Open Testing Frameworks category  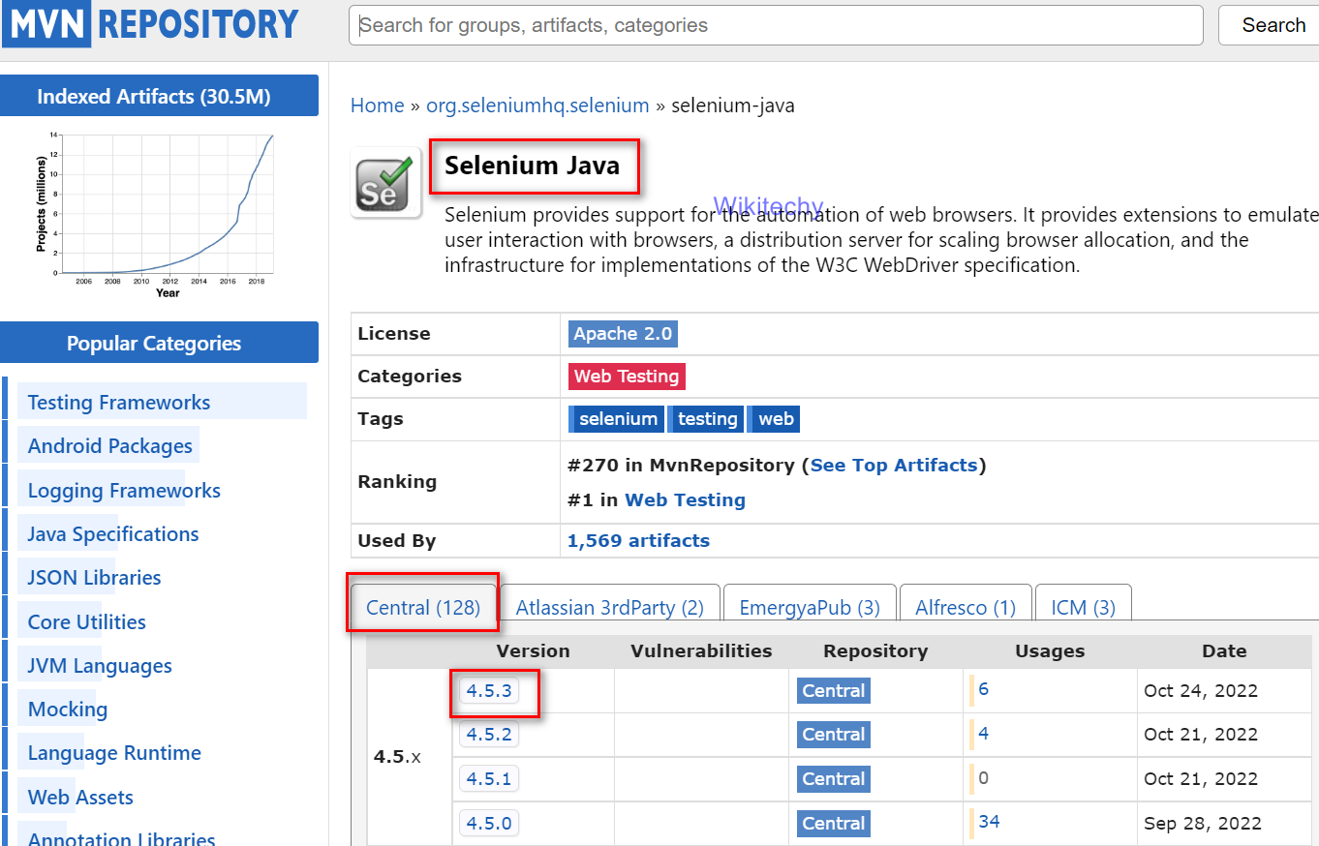click(x=119, y=403)
